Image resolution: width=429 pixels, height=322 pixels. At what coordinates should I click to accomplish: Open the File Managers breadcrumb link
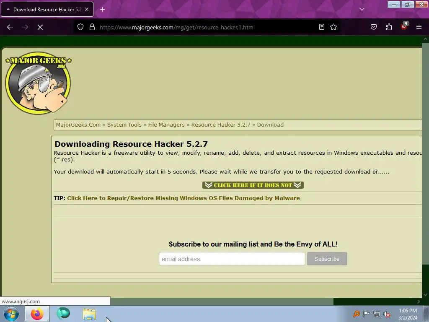point(166,125)
